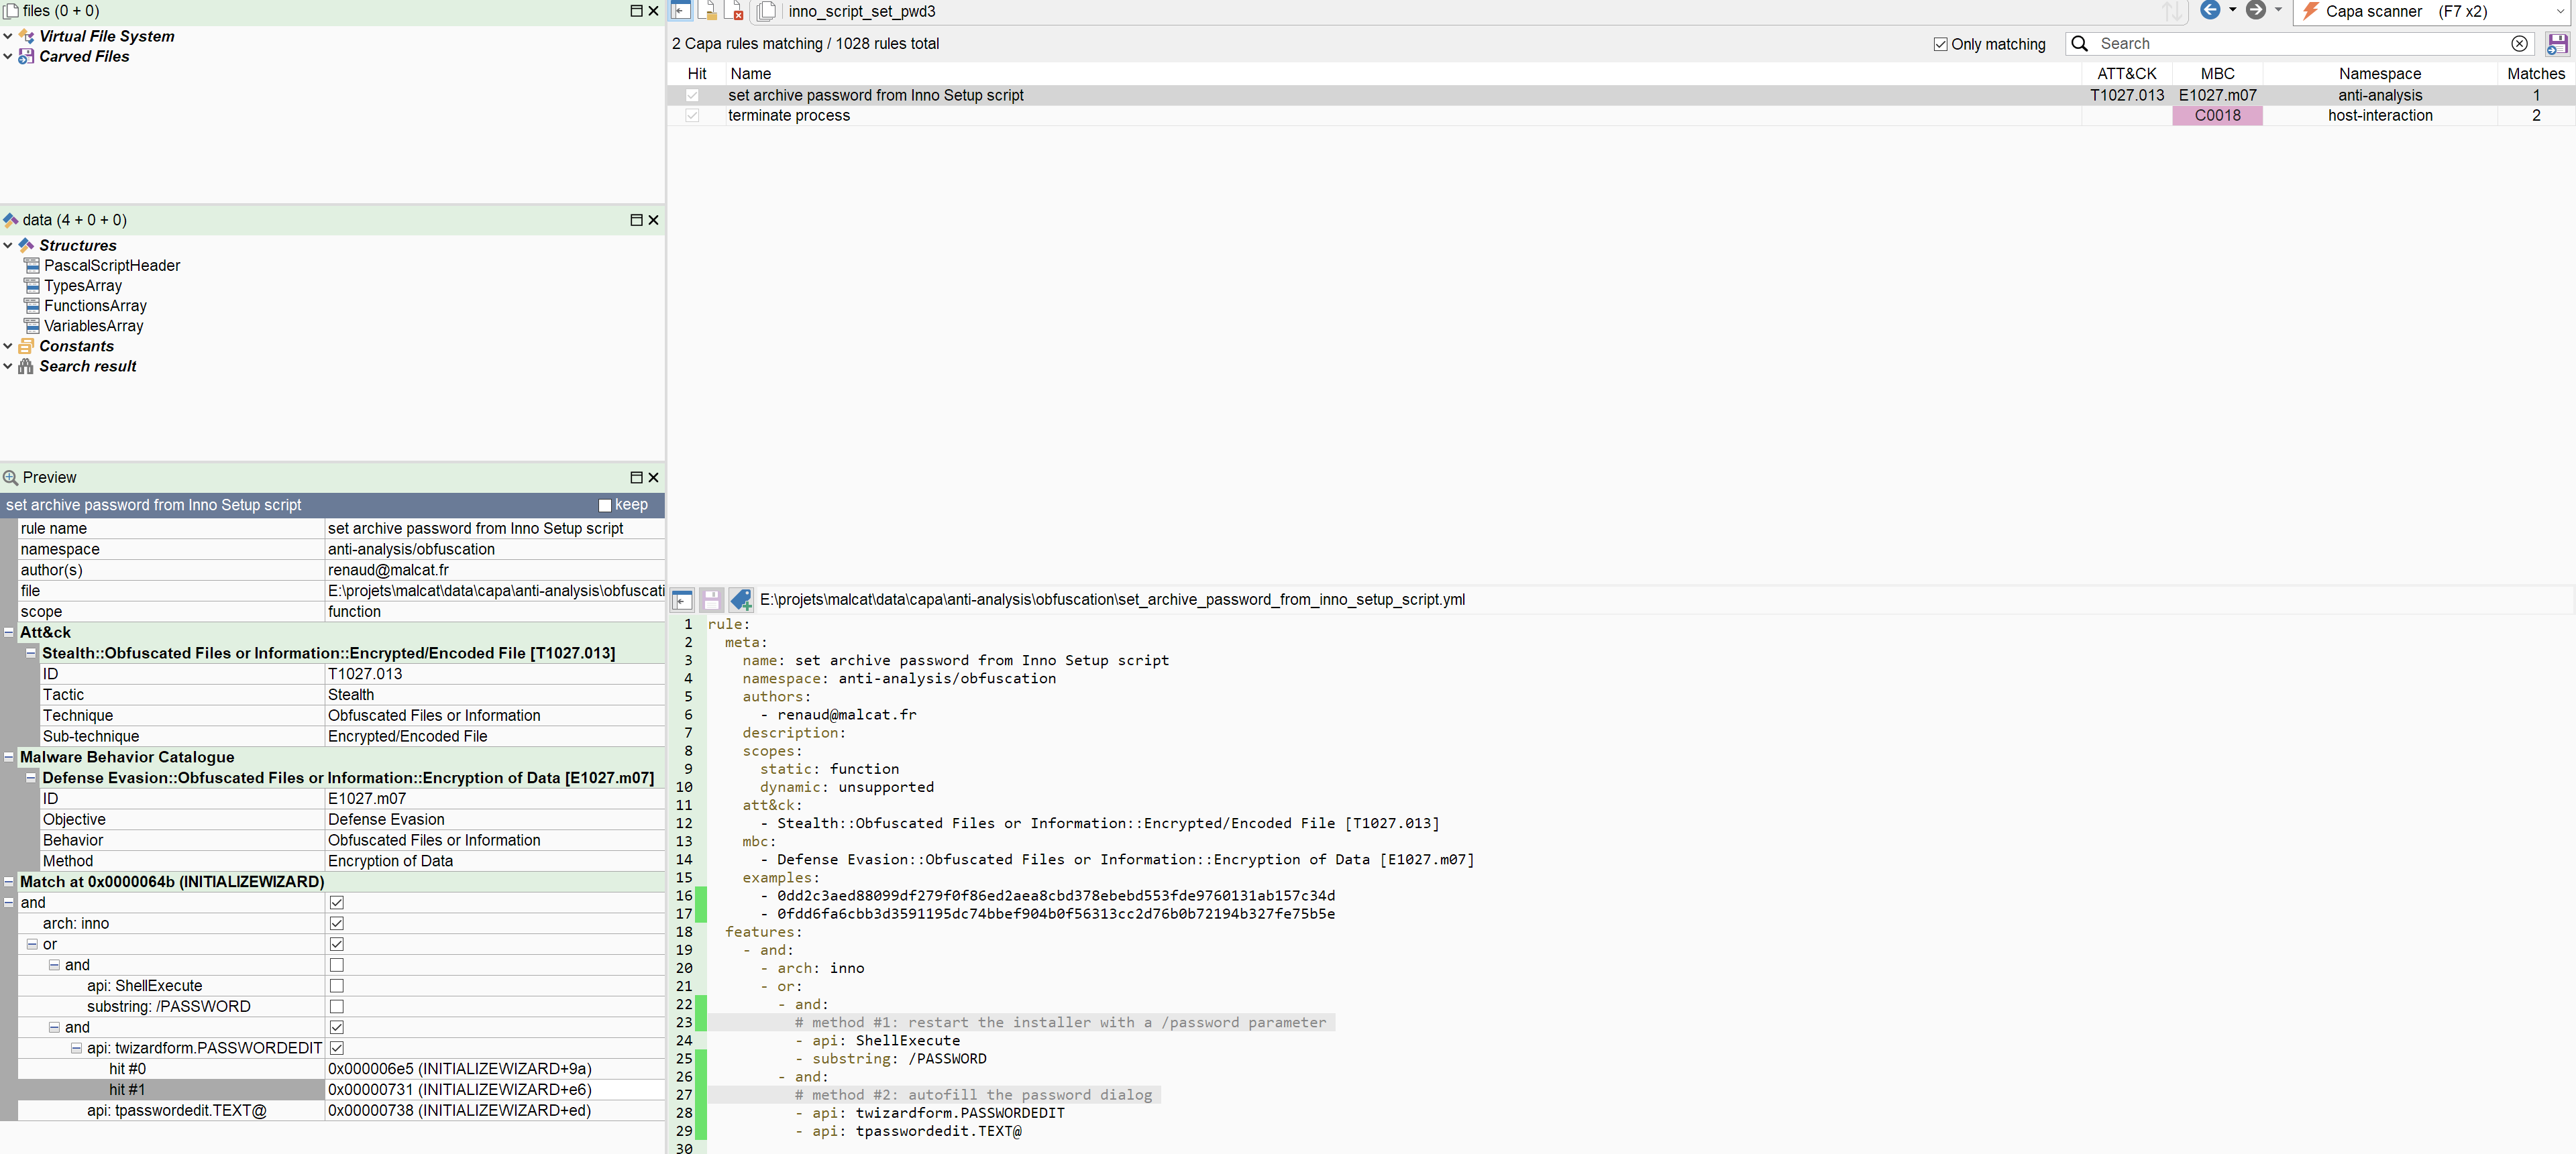This screenshot has width=2576, height=1154.
Task: Sort rules by Matches column header
Action: pyautogui.click(x=2536, y=74)
